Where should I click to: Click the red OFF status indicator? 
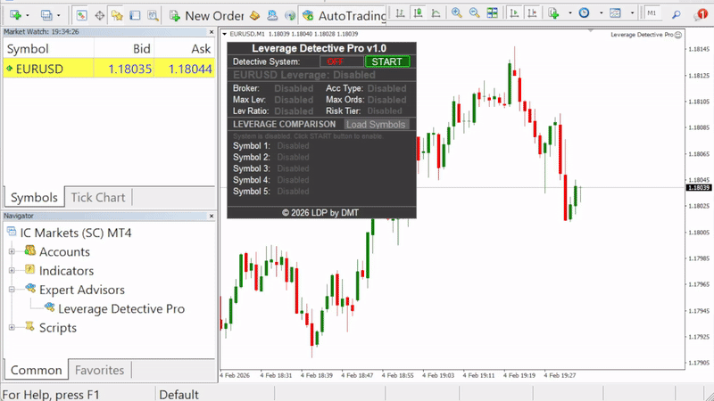point(336,61)
